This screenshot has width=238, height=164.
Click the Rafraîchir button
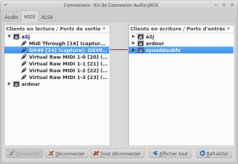(x=214, y=153)
